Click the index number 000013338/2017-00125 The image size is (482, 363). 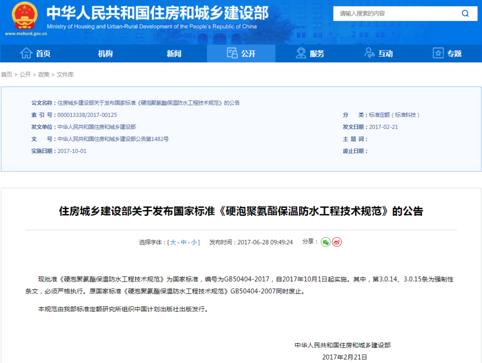(88, 115)
